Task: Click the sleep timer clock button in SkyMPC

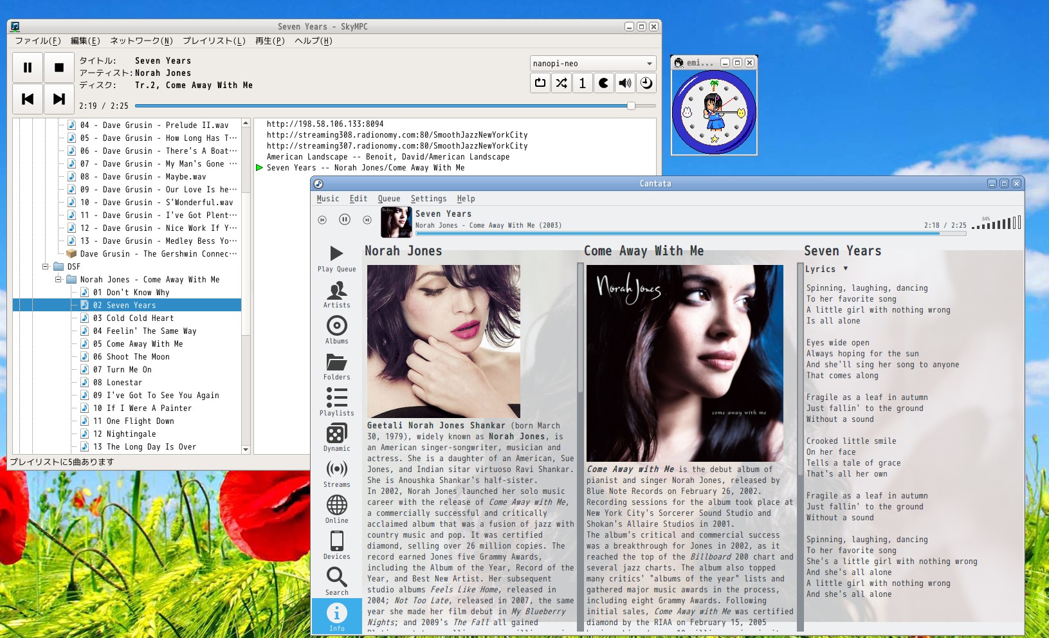Action: pyautogui.click(x=646, y=83)
